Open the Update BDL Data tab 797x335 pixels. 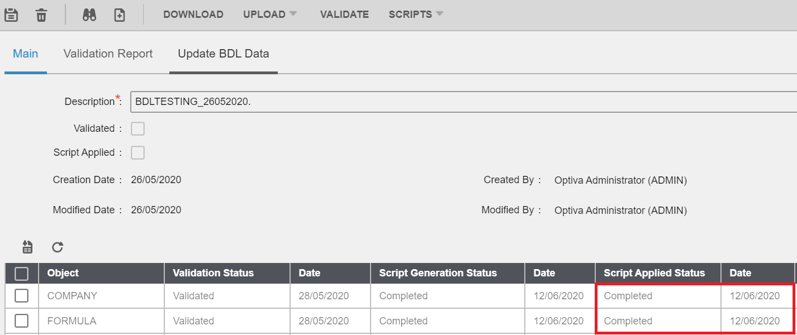223,53
